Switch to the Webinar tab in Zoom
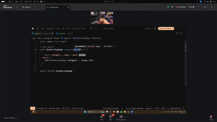Viewport: 217px width, 122px height. [26, 7]
